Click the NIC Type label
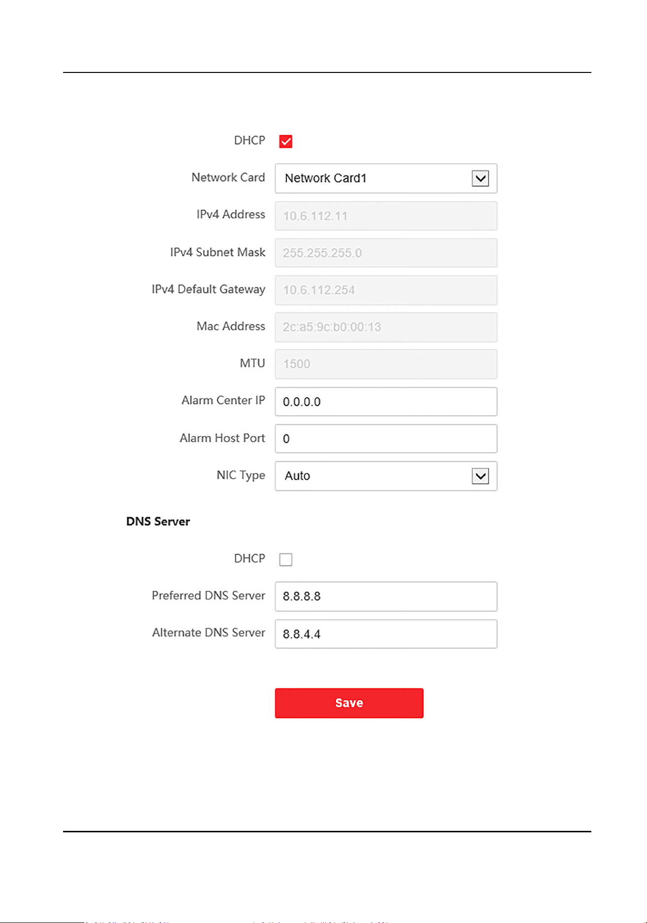The width and height of the screenshot is (647, 923). pos(241,475)
